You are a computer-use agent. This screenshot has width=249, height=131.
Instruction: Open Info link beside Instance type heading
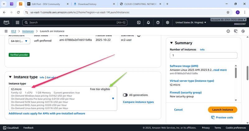pos(42,77)
